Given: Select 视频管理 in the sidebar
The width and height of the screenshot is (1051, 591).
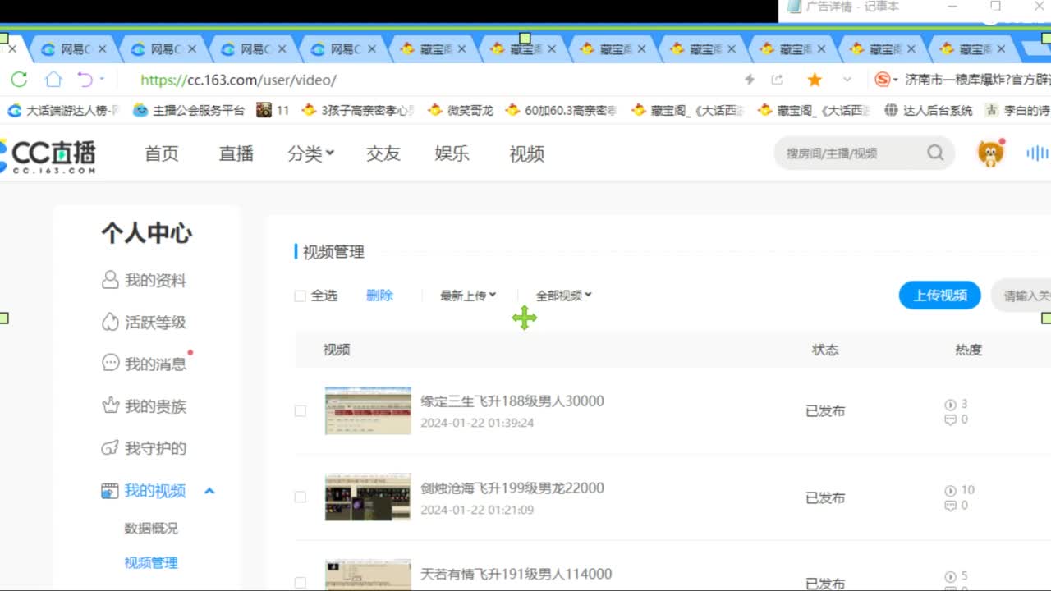Looking at the screenshot, I should point(151,562).
